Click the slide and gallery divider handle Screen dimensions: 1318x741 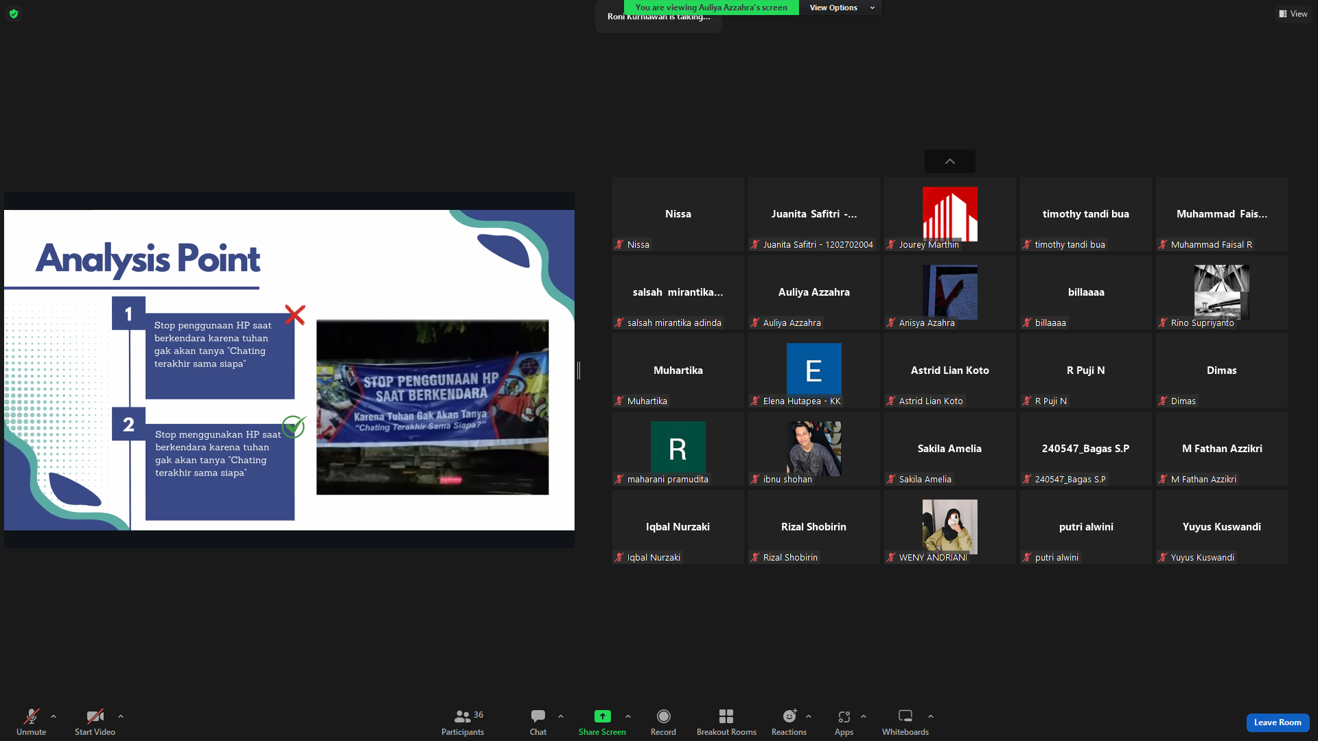[579, 370]
